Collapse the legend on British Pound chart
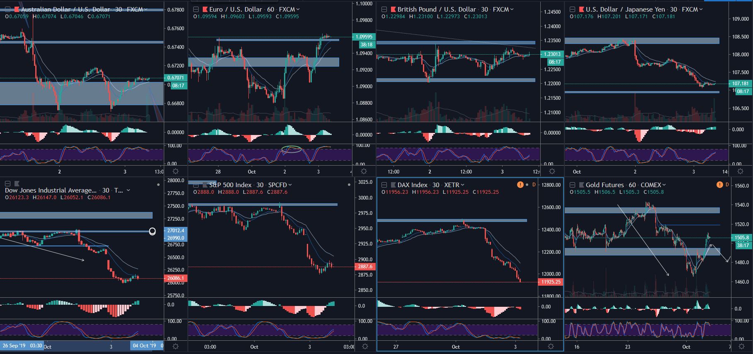 [x=384, y=9]
